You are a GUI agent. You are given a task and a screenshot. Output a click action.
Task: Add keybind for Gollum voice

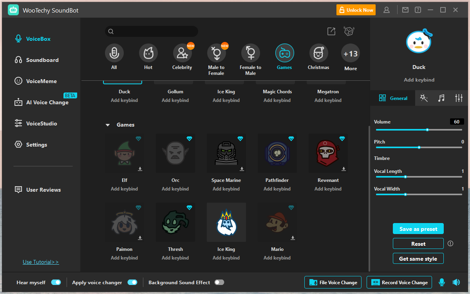[175, 100]
